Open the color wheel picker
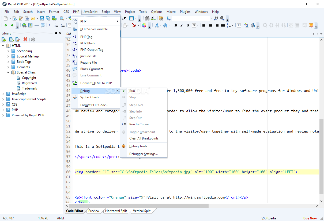Screen dimensions: 324x221 pyautogui.click(x=144, y=25)
